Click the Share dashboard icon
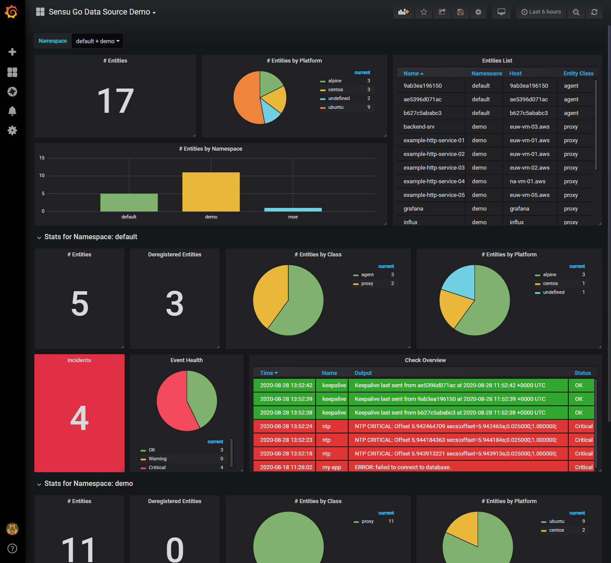Screen dimensions: 611x563 click(442, 12)
